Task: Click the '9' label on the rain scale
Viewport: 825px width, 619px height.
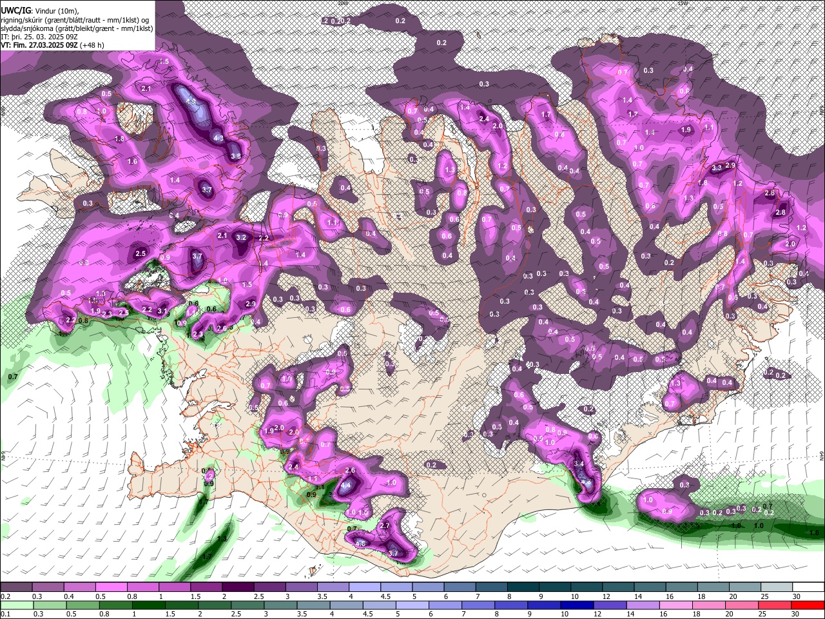Action: click(x=530, y=614)
